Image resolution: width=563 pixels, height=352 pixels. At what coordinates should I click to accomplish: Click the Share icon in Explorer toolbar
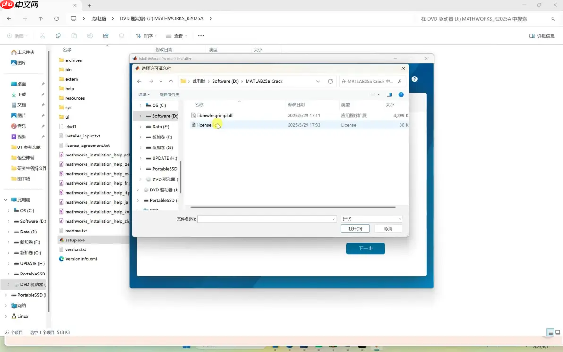[x=105, y=35]
